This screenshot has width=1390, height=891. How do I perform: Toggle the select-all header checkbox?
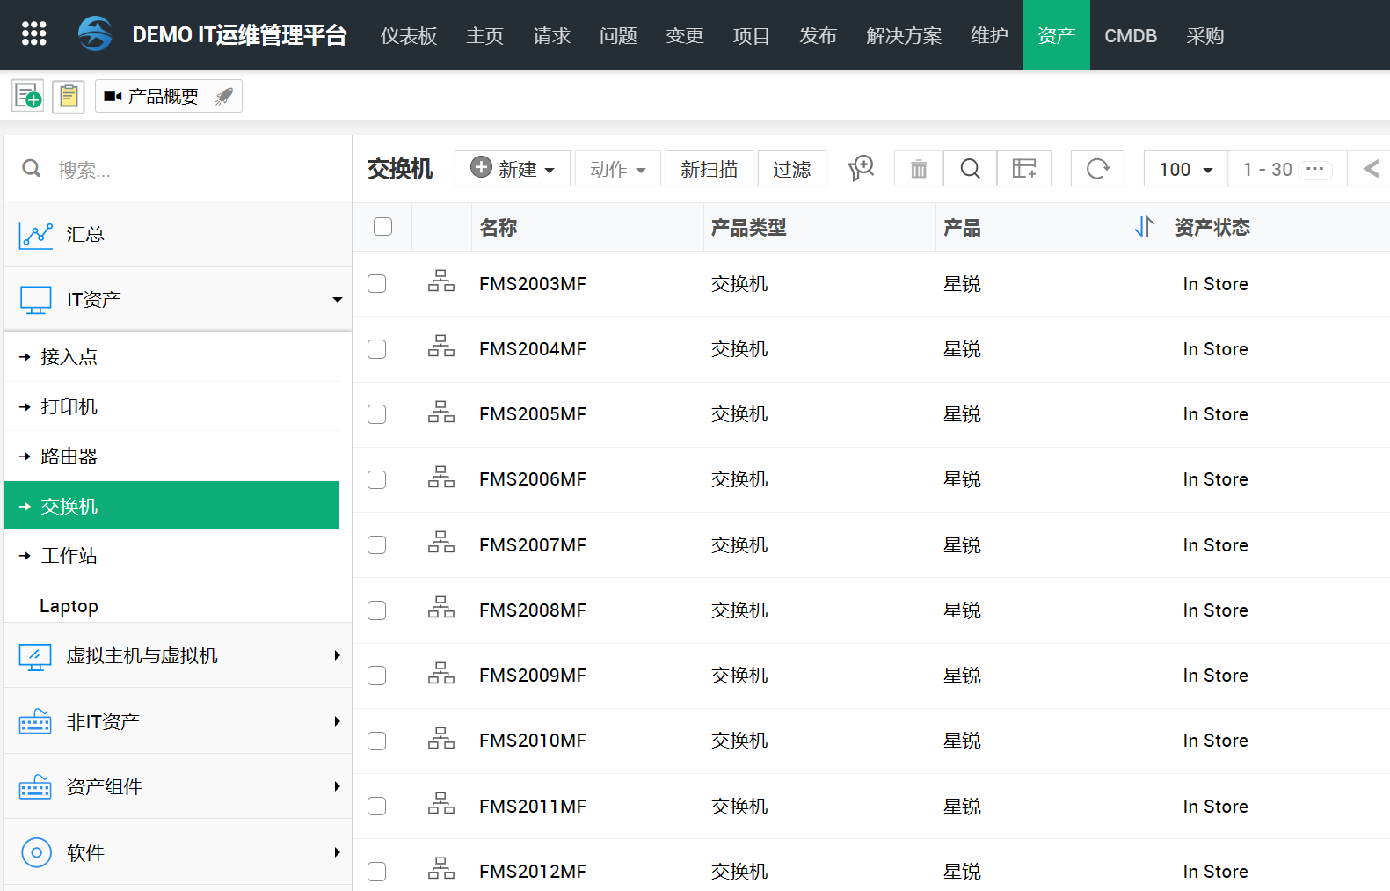[x=382, y=227]
